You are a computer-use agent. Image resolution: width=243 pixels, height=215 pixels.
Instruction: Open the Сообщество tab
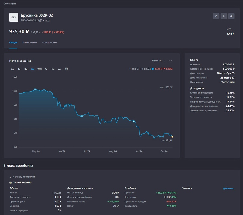click(x=49, y=42)
